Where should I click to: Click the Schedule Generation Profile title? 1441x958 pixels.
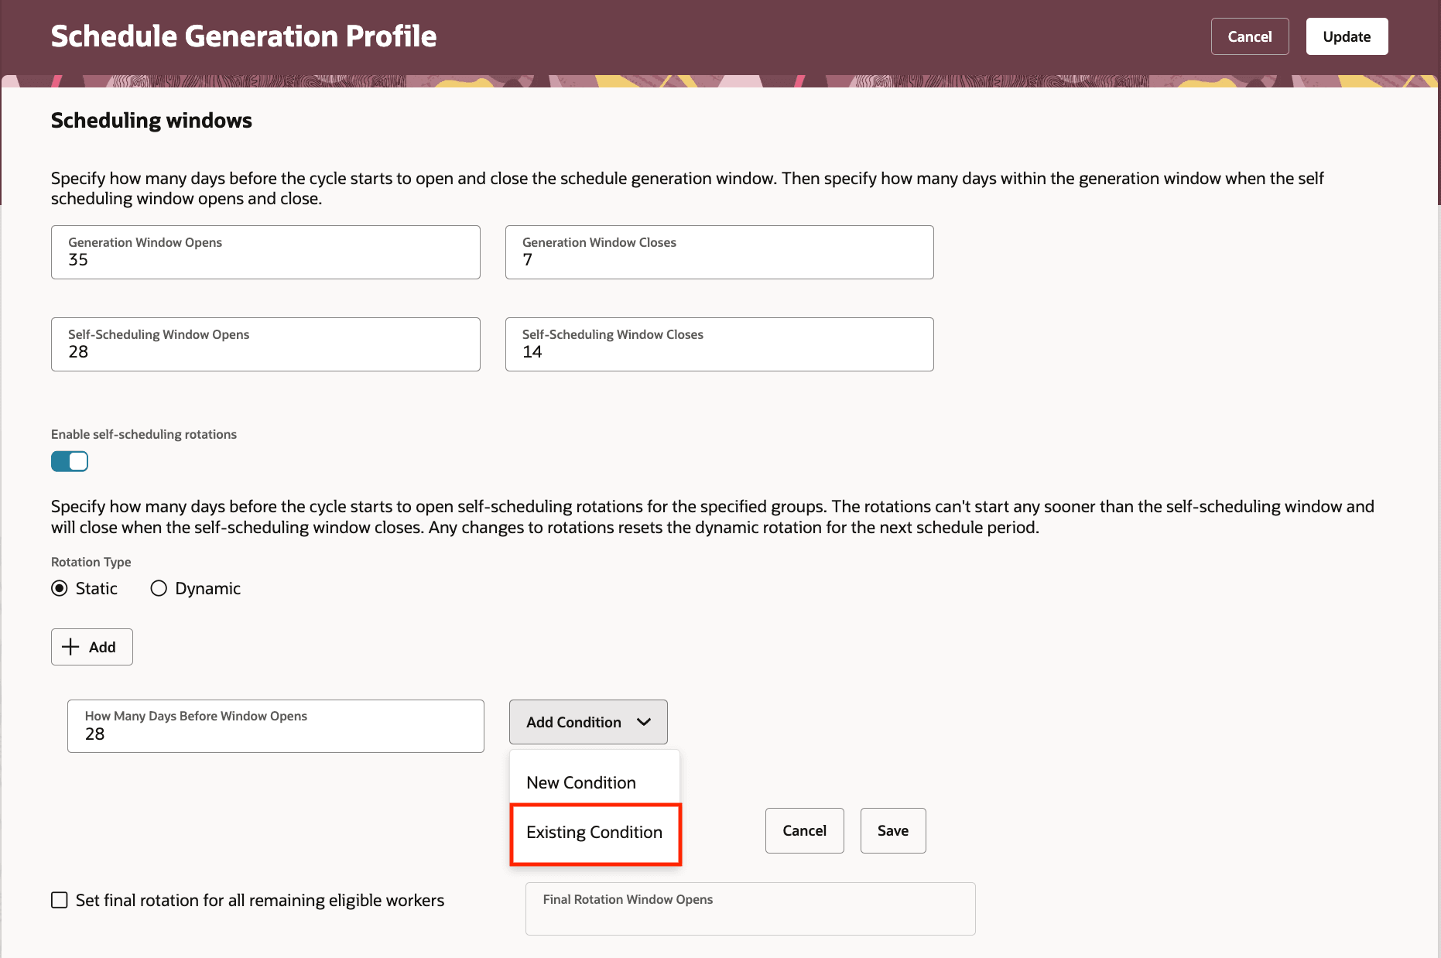pos(244,36)
